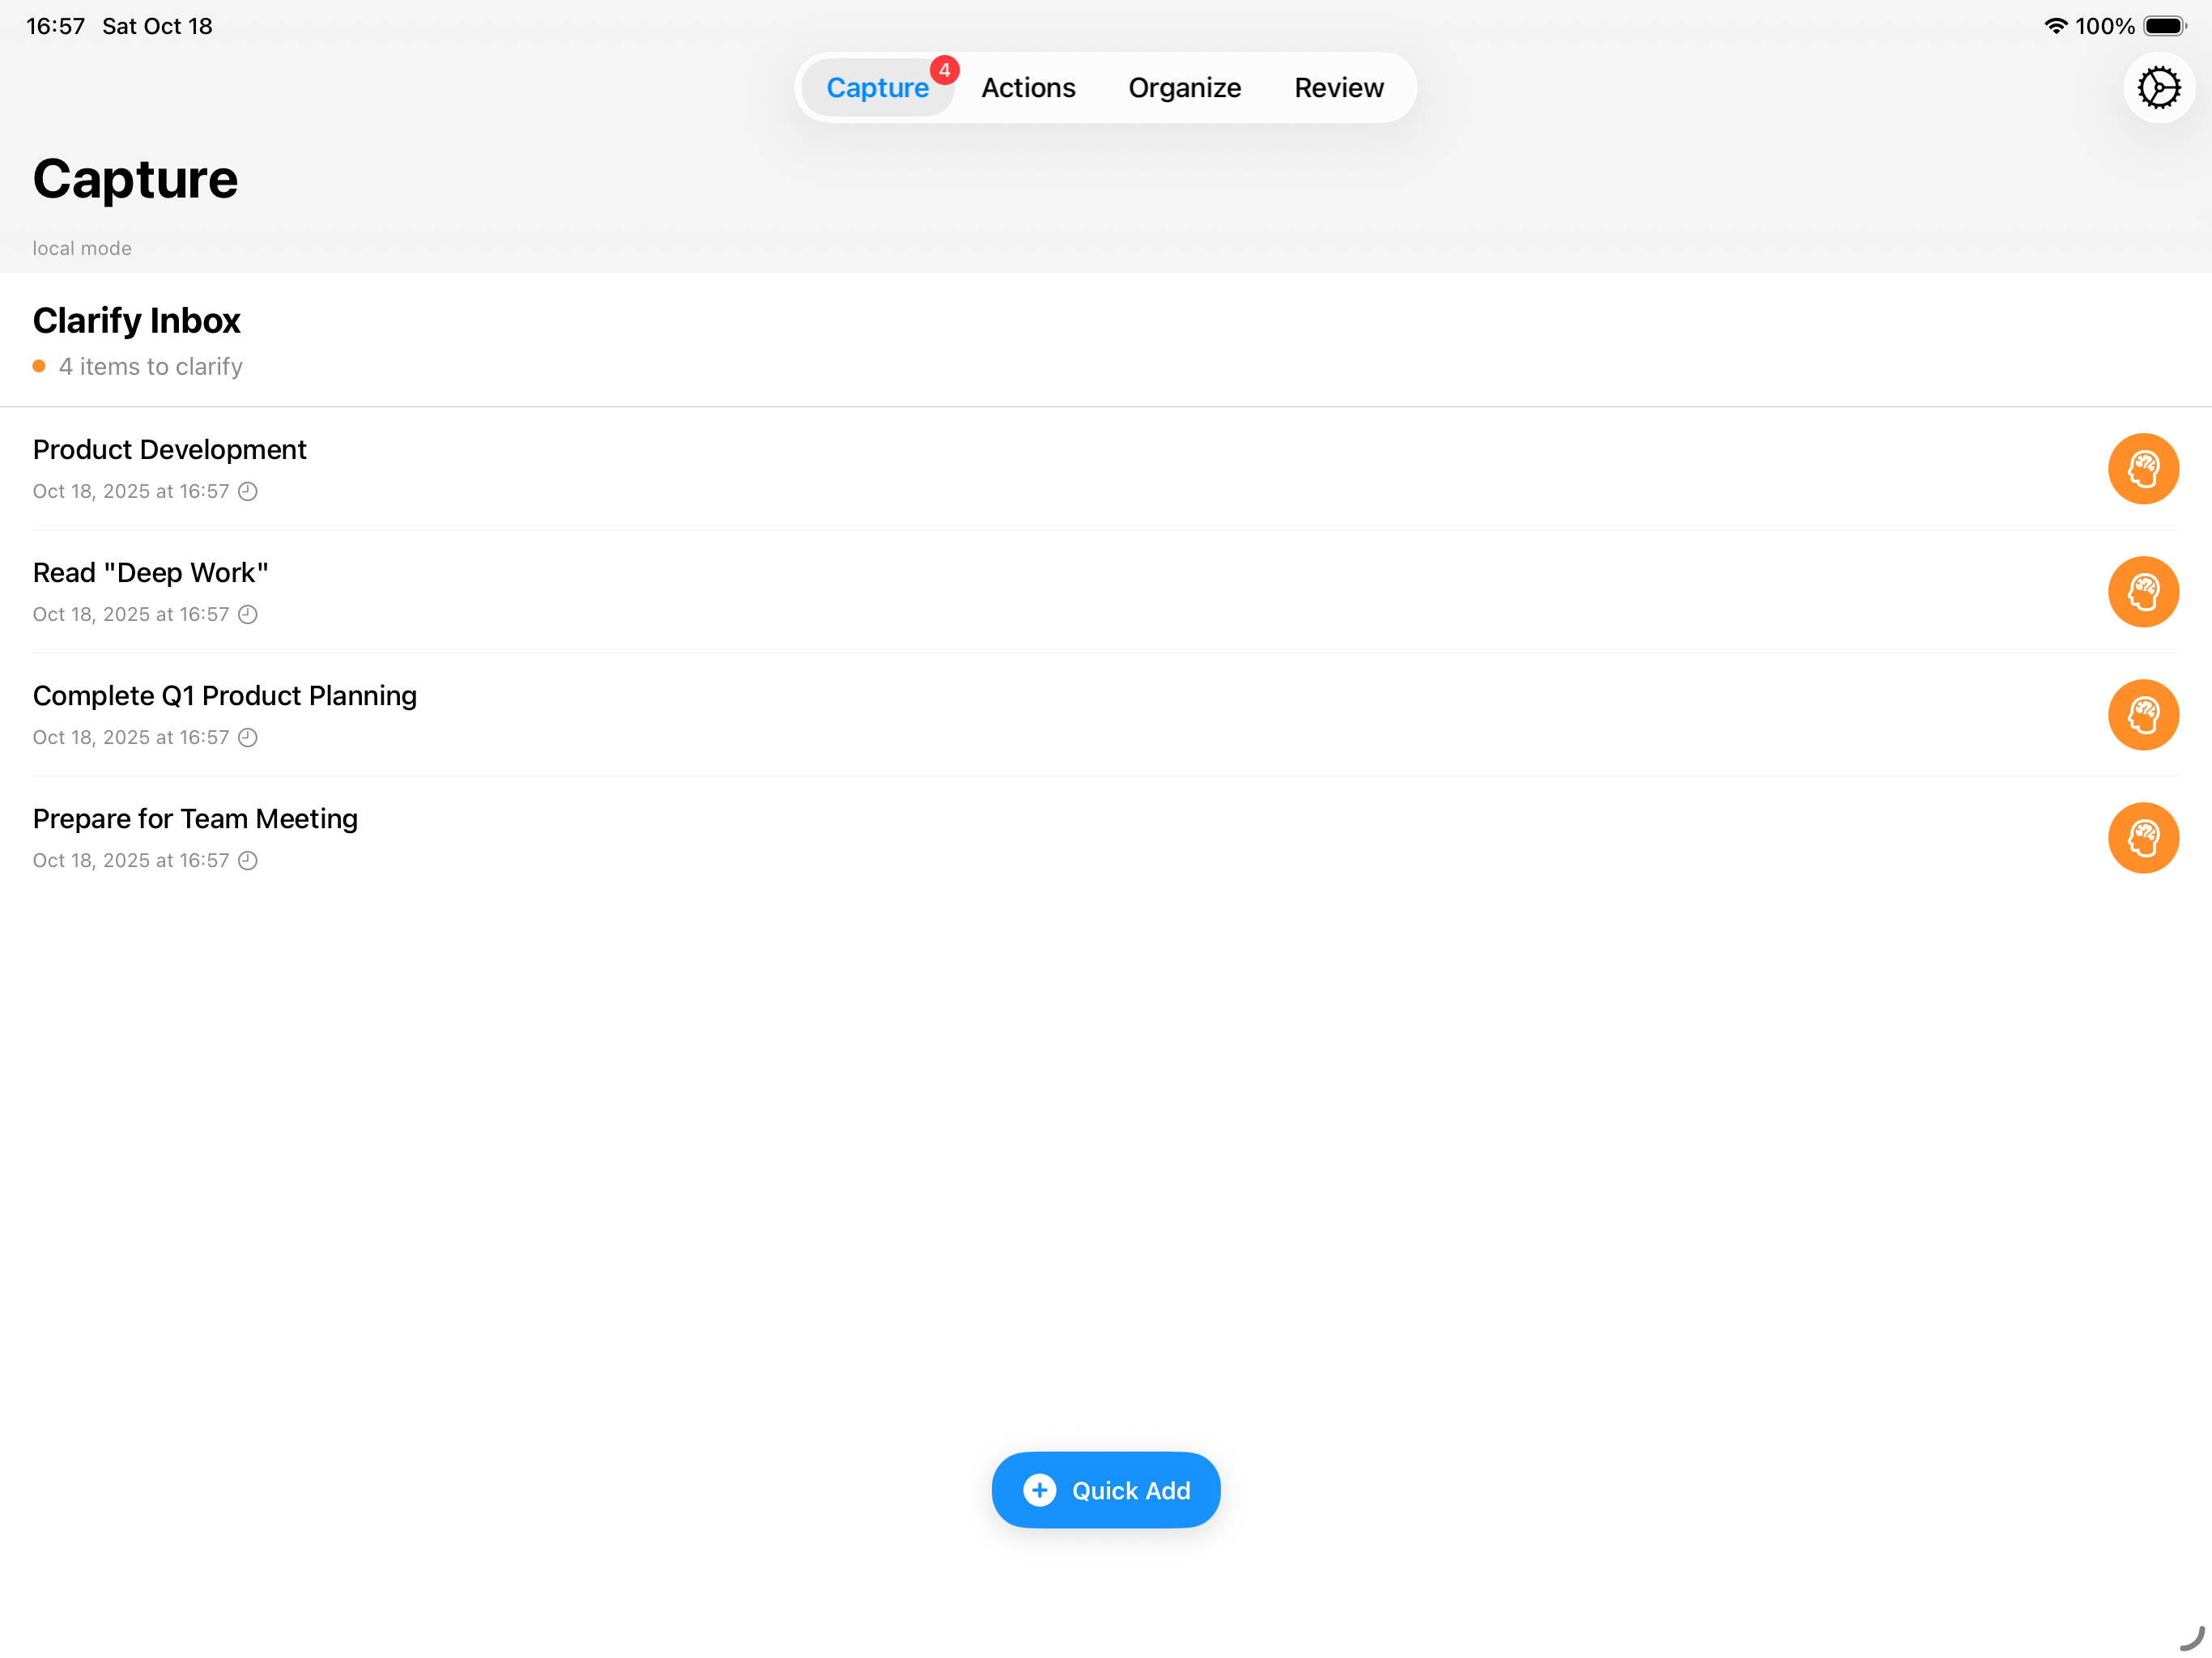Open the Organize tab
This screenshot has height=1658, width=2212.
1184,88
